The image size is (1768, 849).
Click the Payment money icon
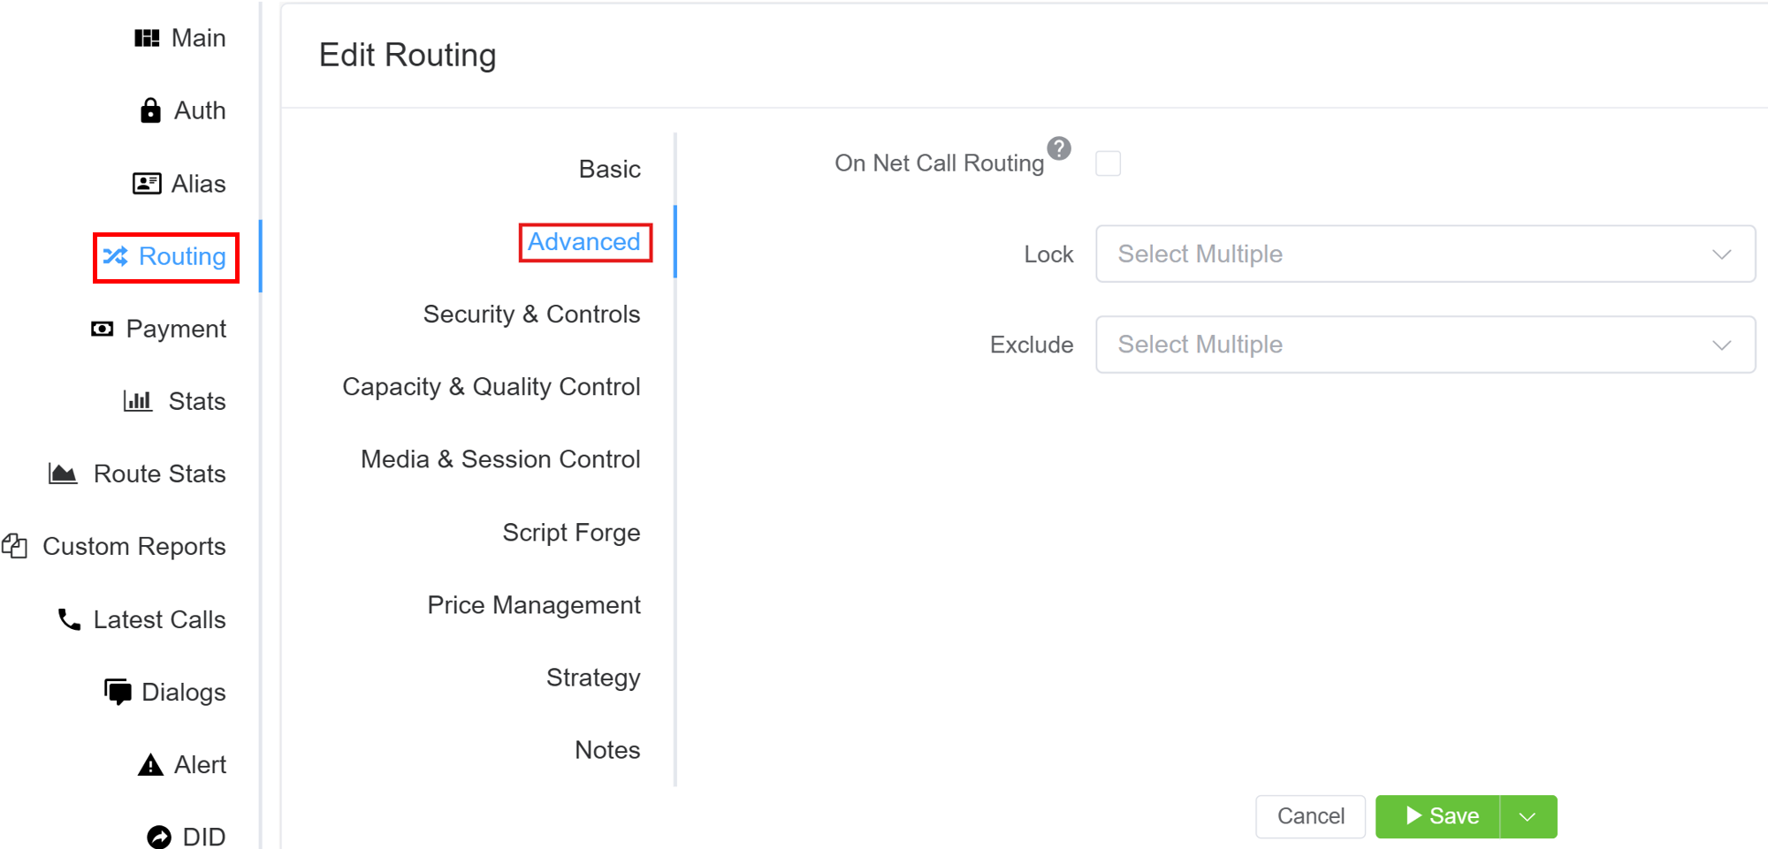coord(103,329)
